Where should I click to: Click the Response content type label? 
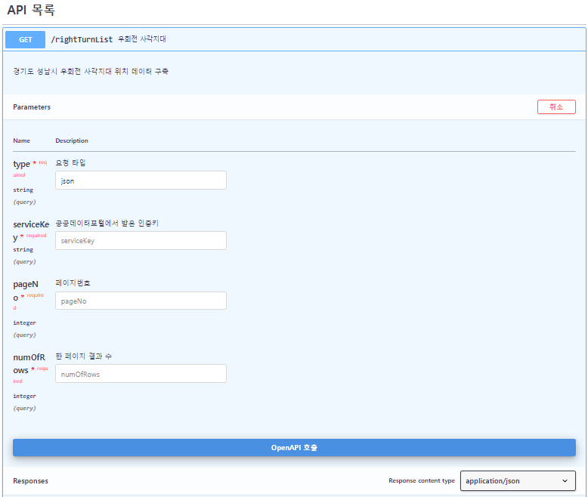coord(422,480)
